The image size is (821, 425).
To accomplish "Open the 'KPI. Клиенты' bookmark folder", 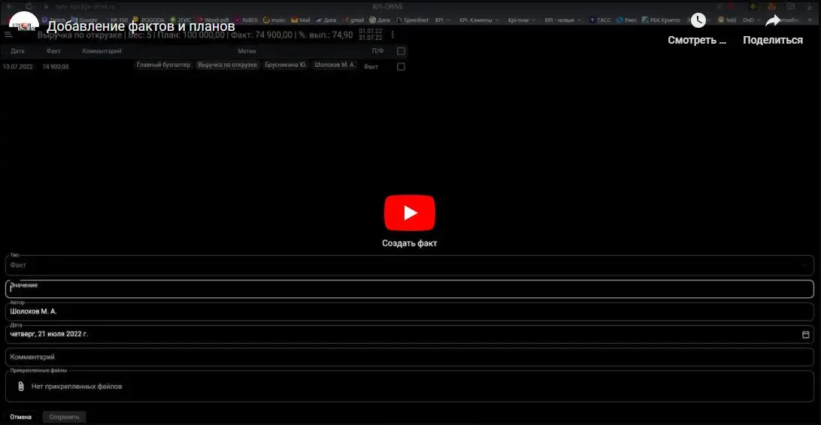I will 479,20.
